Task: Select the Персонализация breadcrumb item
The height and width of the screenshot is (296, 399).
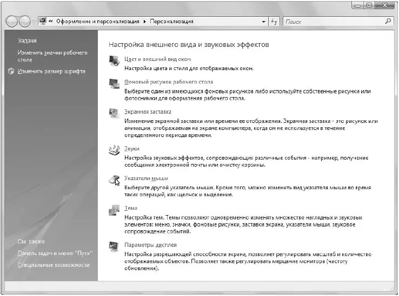Action: [x=171, y=22]
